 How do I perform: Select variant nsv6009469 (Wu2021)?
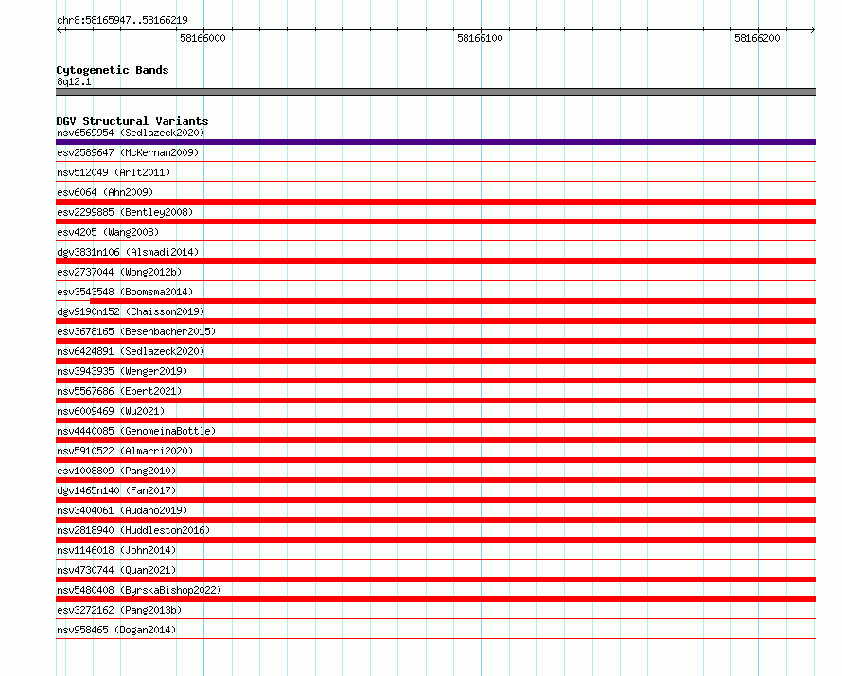pos(111,411)
